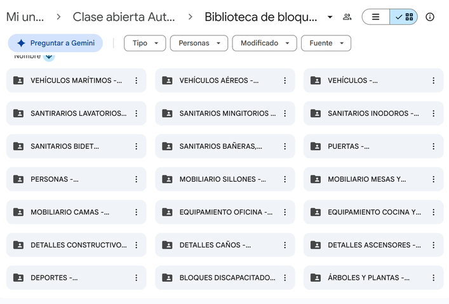The height and width of the screenshot is (304, 449).
Task: Open three-dot menu of PERSONAS folder
Action: 137,179
